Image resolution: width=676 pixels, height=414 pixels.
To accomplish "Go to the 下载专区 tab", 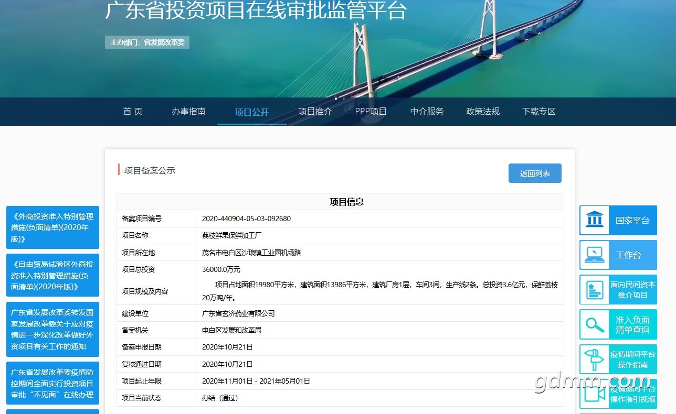I will coord(538,112).
